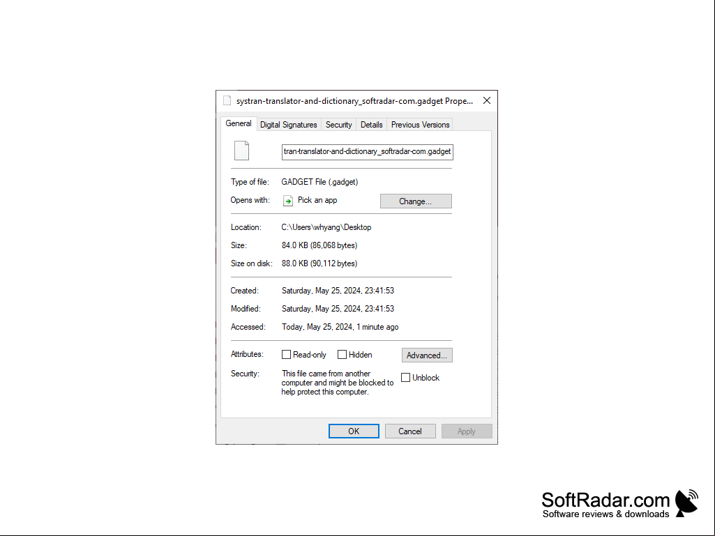Check the Unblock security checkbox

pyautogui.click(x=405, y=377)
